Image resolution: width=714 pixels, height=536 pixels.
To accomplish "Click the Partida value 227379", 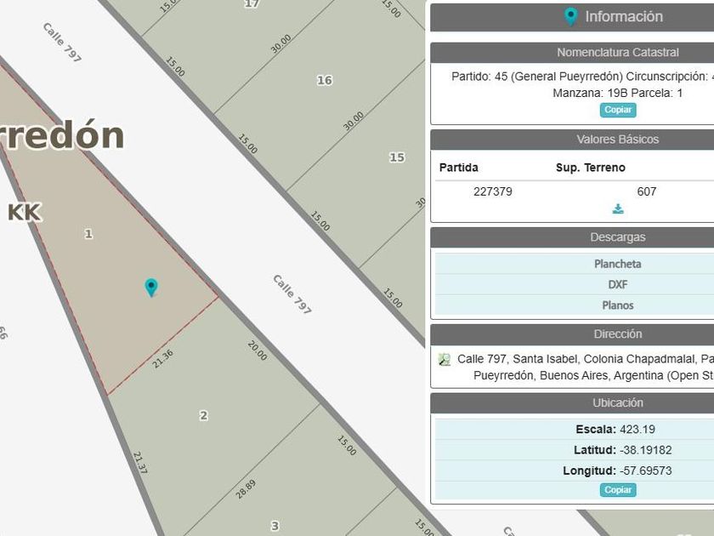I will coord(493,191).
